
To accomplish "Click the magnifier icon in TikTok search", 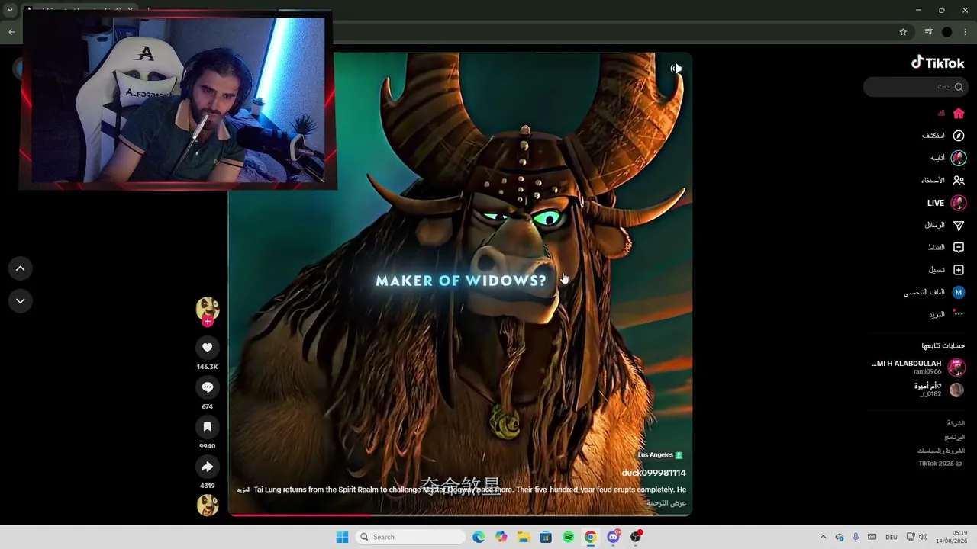I will click(x=959, y=87).
